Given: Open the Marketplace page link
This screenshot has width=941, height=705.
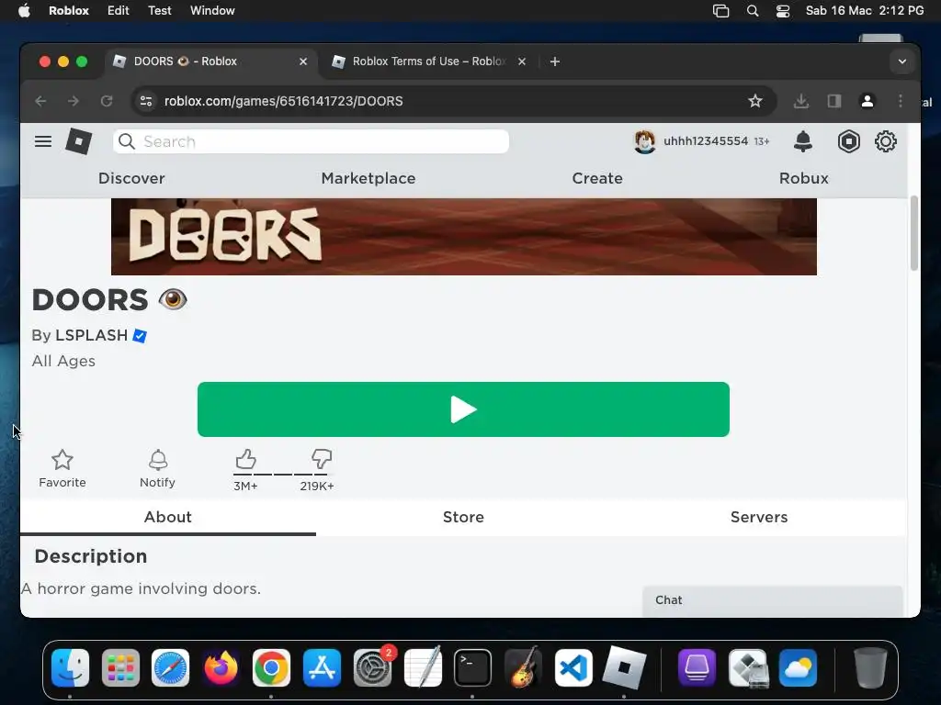Looking at the screenshot, I should (x=368, y=178).
